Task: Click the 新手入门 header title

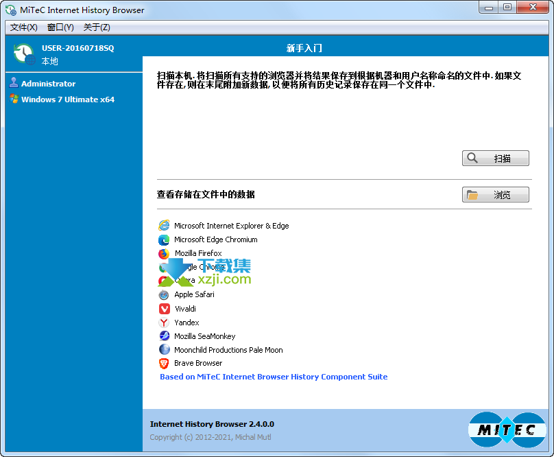Action: click(304, 48)
